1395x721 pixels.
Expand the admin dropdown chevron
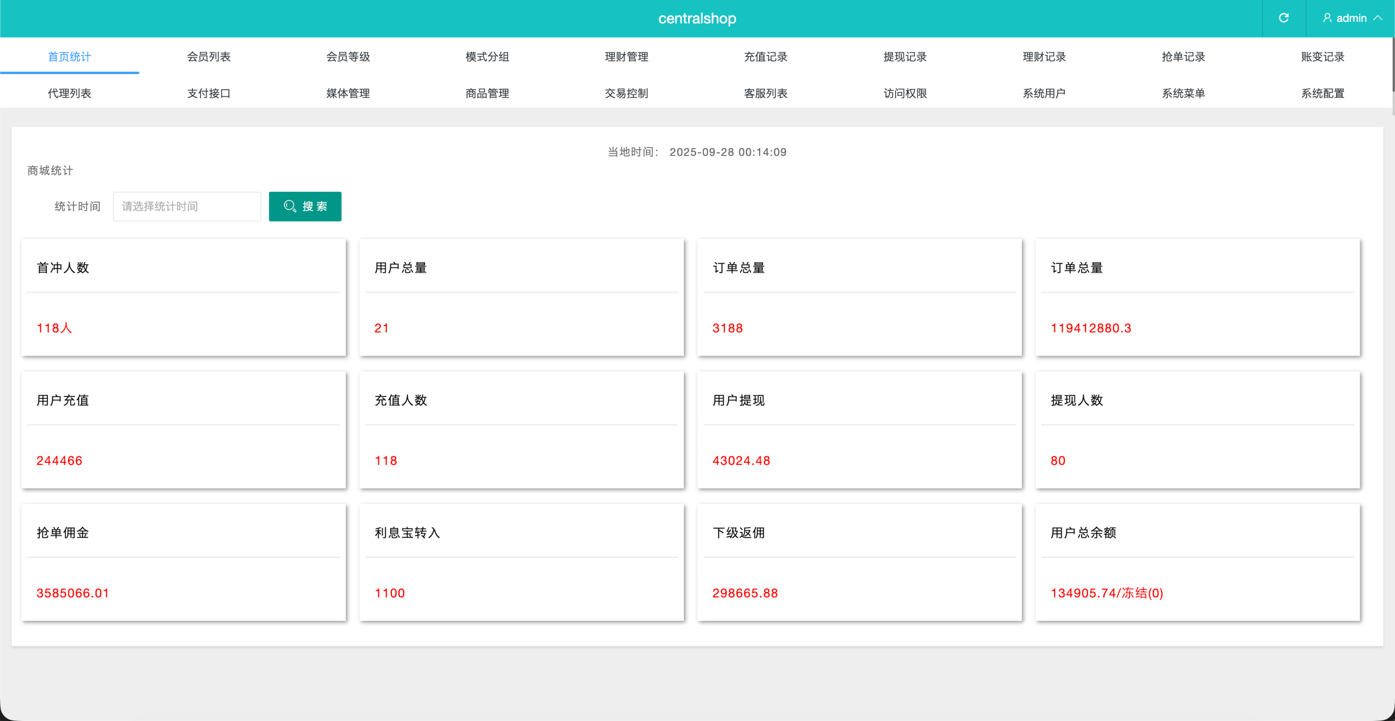pos(1378,18)
